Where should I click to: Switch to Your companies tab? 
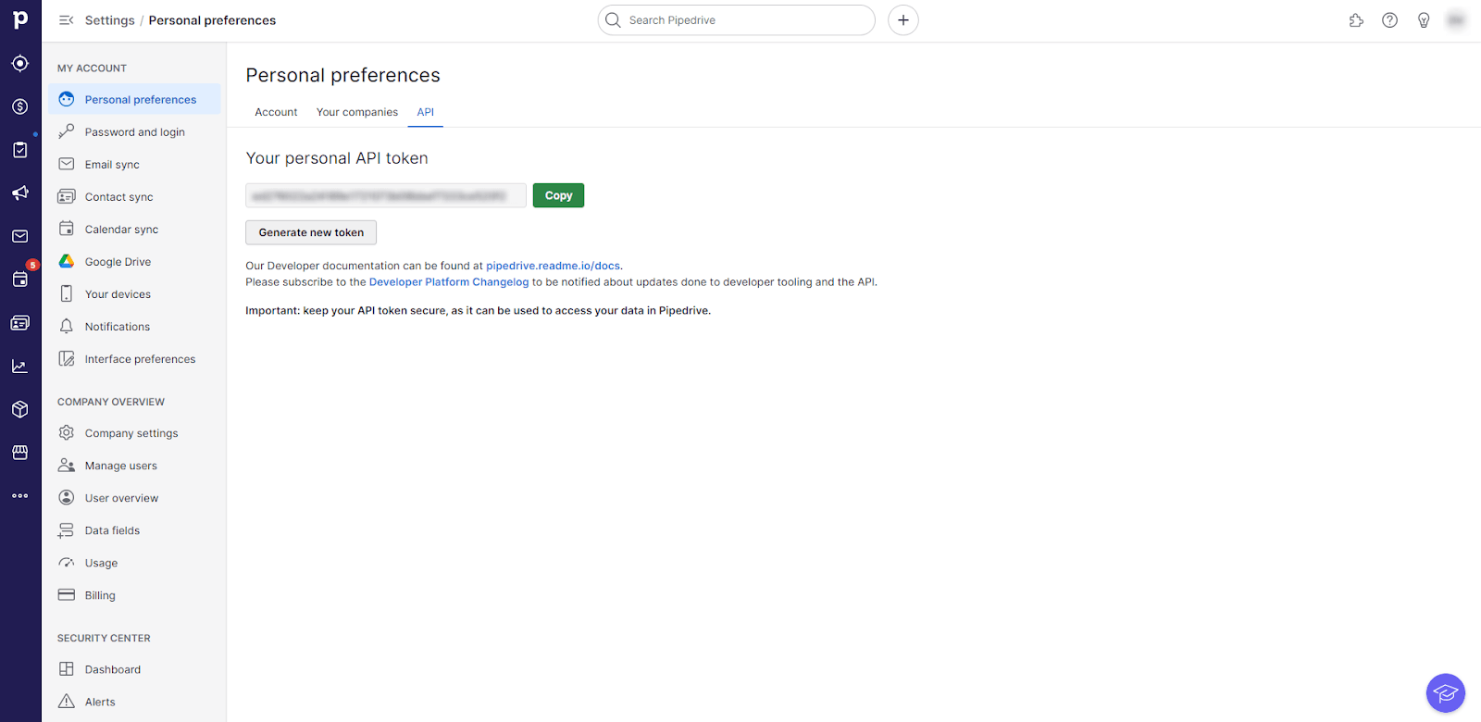(357, 112)
